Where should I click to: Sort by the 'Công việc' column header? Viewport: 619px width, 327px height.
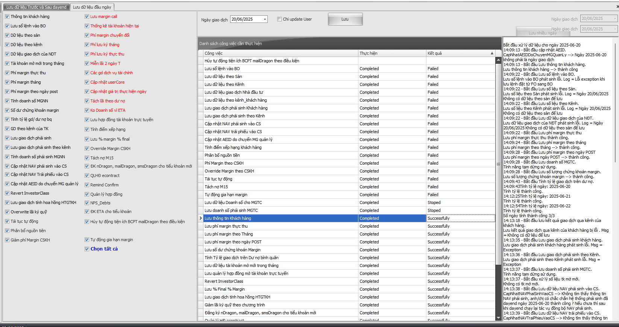[x=281, y=53]
